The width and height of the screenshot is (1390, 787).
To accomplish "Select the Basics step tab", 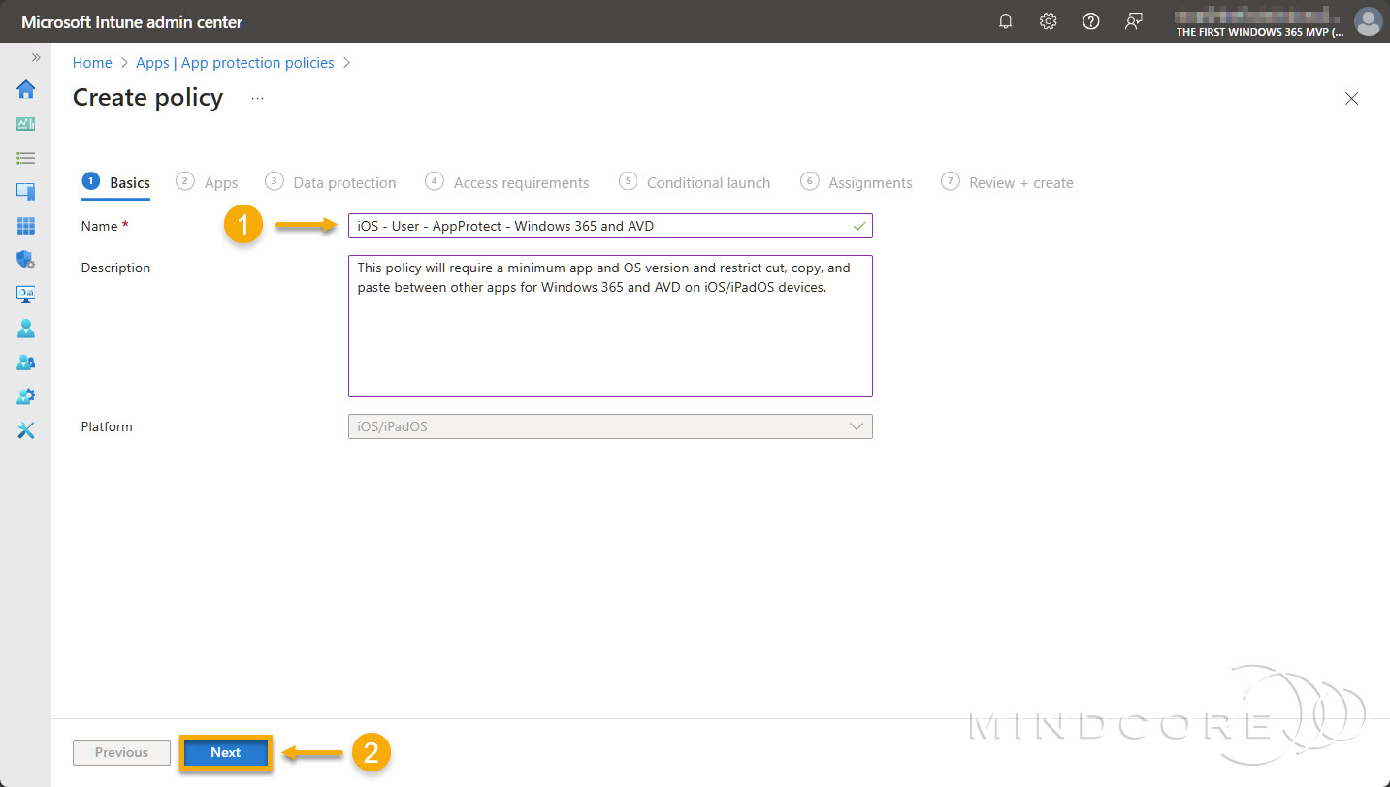I will pyautogui.click(x=116, y=182).
